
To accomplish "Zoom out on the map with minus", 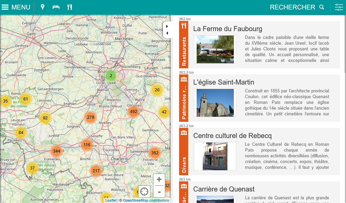I will 159,192.
